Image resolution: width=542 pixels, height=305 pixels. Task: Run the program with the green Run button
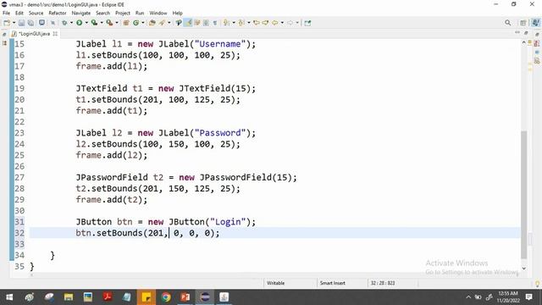[x=79, y=23]
